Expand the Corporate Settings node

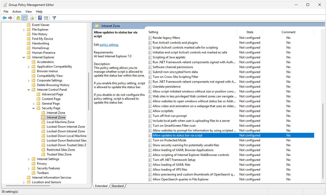point(29,80)
